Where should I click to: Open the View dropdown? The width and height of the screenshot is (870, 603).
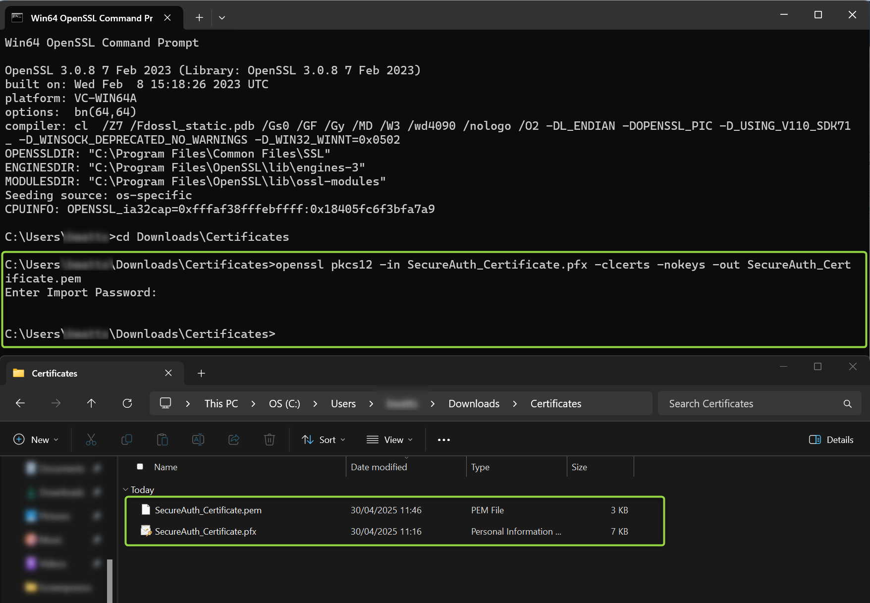[389, 439]
